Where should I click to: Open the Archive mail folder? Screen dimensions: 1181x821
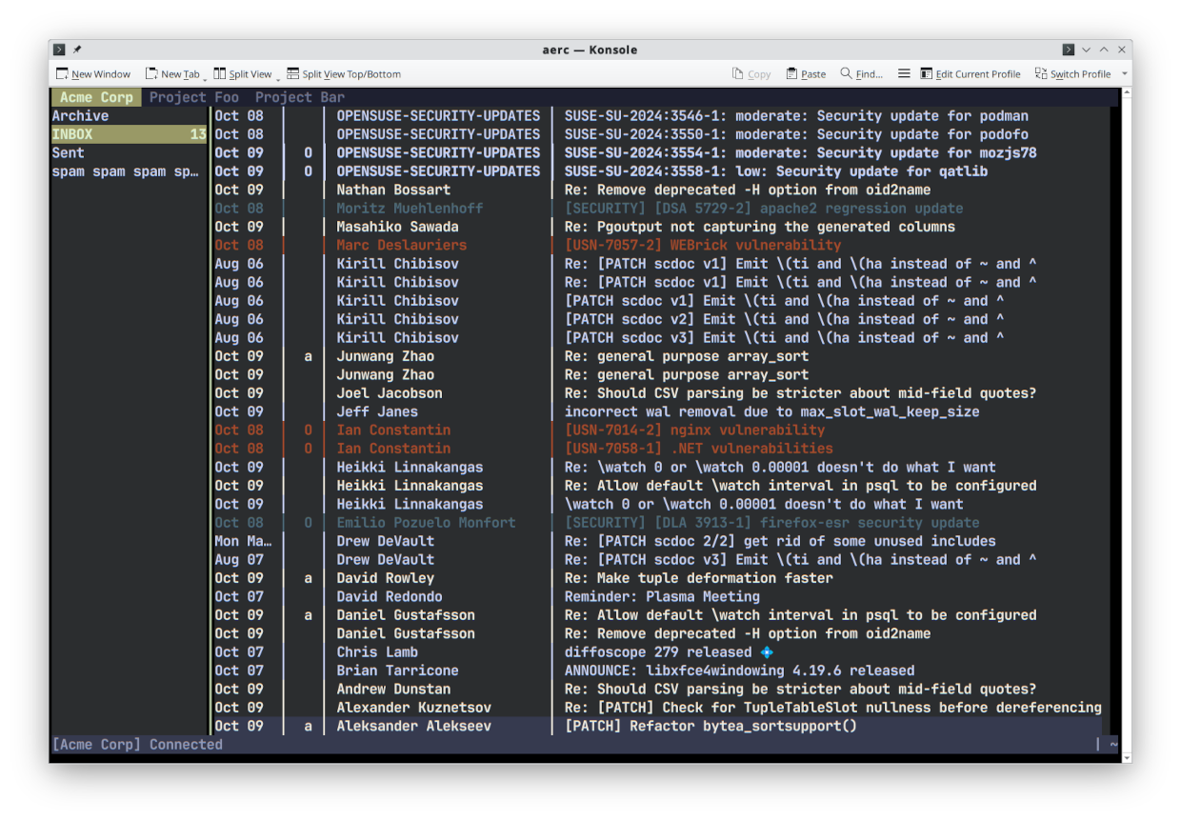(x=81, y=116)
